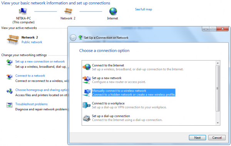231x146 pixels.
Task: Click the Next button
Action: point(197,138)
